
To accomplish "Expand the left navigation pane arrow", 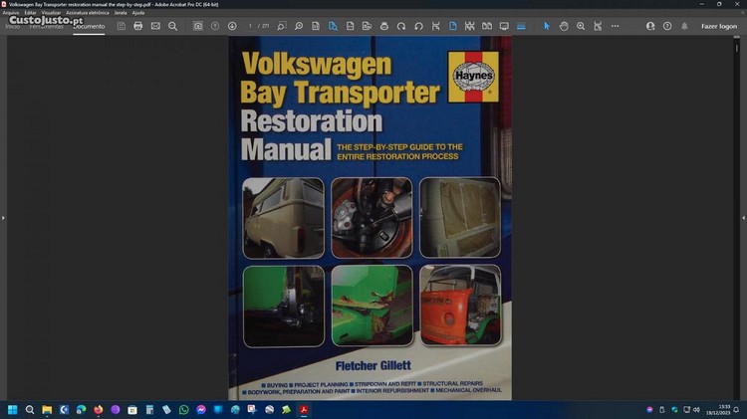I will coord(3,217).
